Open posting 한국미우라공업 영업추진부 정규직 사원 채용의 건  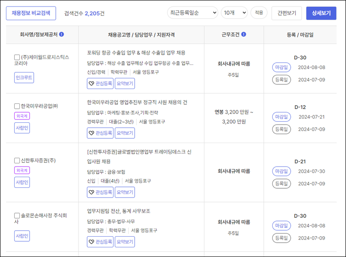click(x=137, y=102)
